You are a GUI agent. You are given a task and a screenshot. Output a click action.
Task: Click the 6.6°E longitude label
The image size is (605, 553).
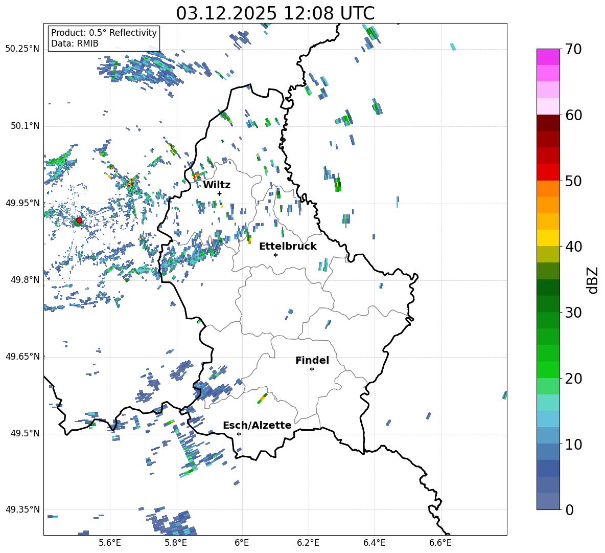point(440,543)
